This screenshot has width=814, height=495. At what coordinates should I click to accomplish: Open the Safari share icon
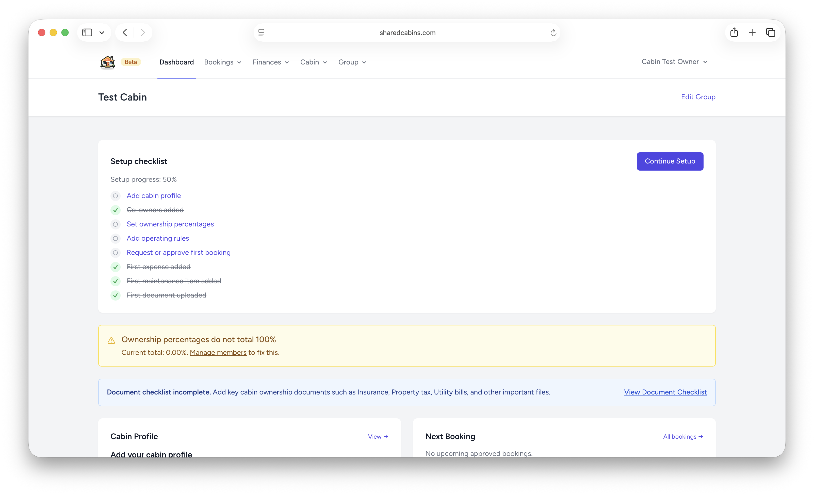tap(734, 32)
